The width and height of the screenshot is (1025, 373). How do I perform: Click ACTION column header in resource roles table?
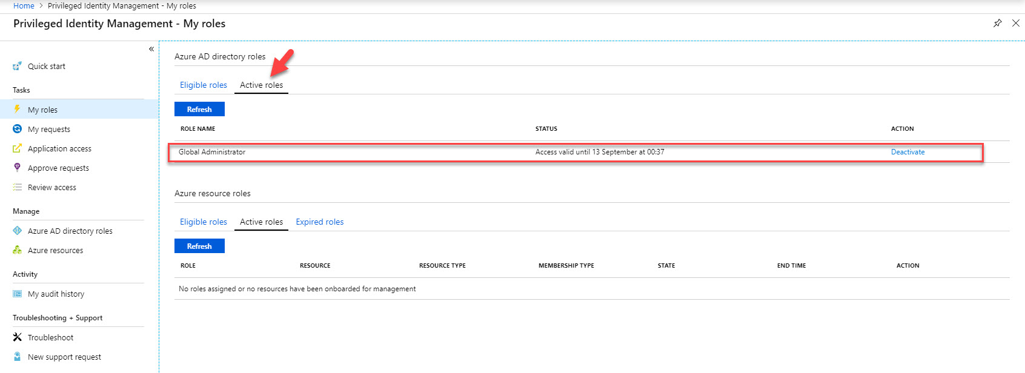pos(908,265)
